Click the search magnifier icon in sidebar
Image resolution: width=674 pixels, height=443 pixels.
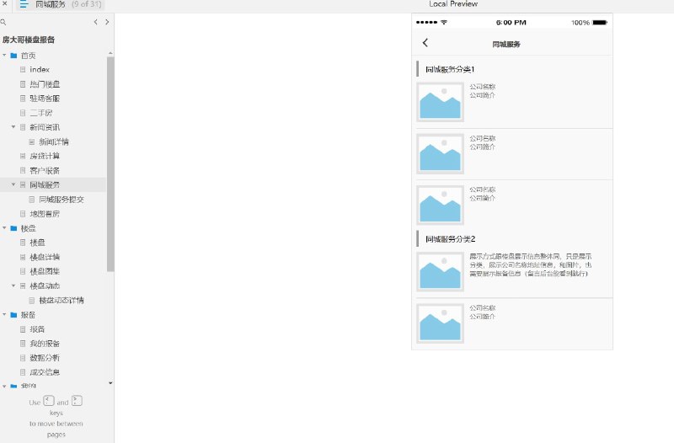pyautogui.click(x=3, y=22)
